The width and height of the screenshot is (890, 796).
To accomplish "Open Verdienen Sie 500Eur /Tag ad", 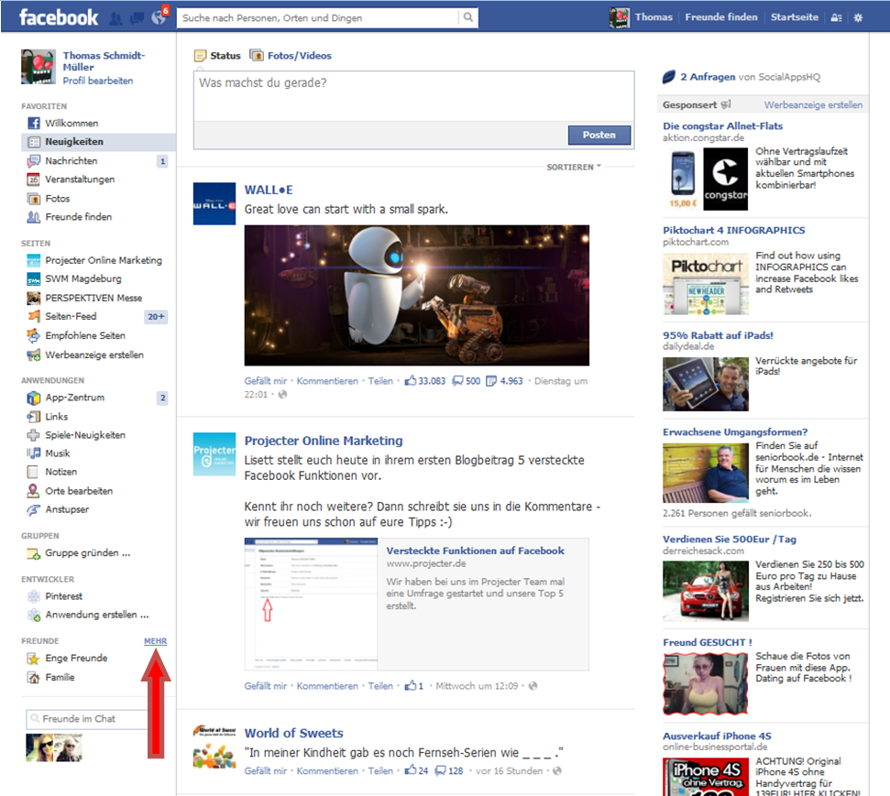I will pyautogui.click(x=730, y=539).
